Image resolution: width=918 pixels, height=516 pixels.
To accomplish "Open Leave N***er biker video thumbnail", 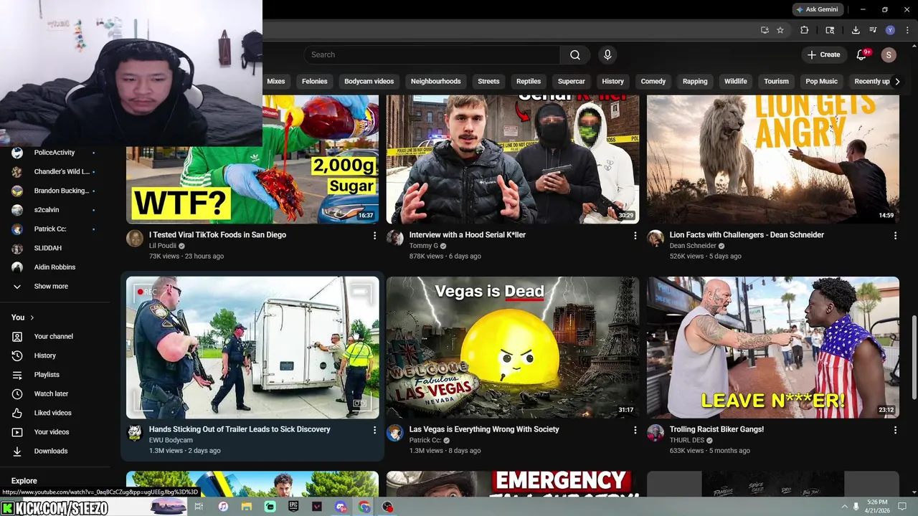I will [x=773, y=348].
